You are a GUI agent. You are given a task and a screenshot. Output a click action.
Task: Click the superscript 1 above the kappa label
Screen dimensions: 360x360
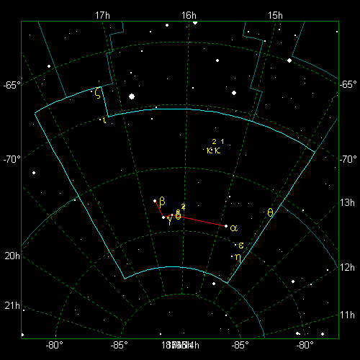[222, 142]
